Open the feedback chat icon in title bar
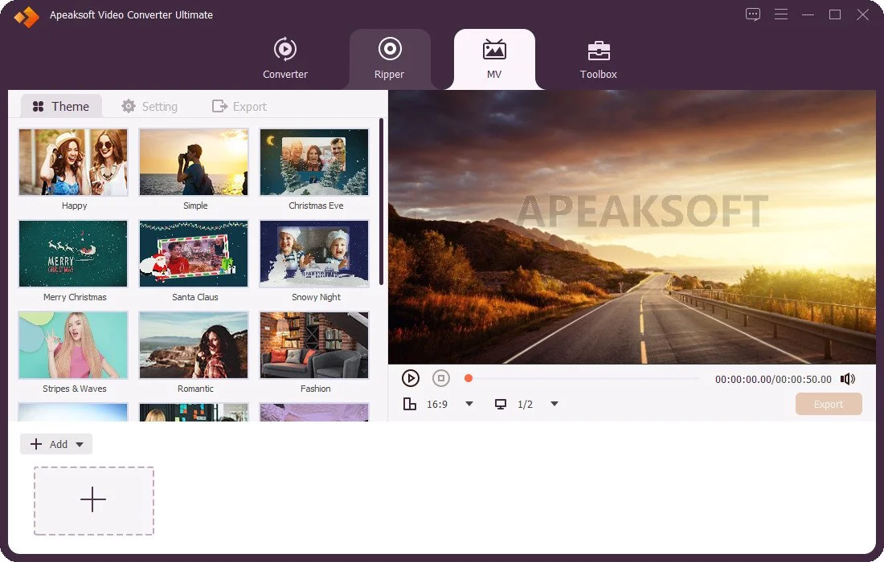Screen dimensions: 884x562 click(753, 14)
